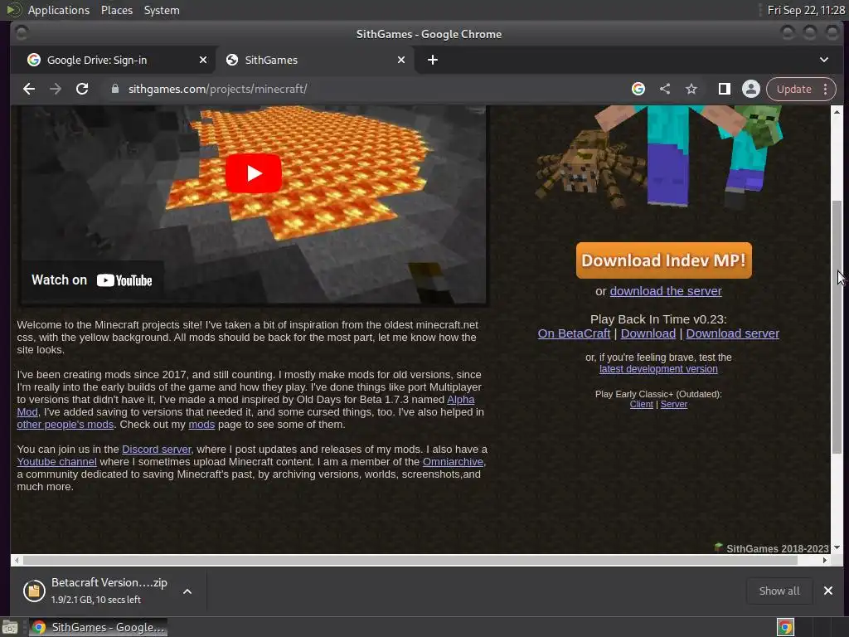Viewport: 849px width, 637px height.
Task: Join via the Discord server link
Action: (157, 449)
